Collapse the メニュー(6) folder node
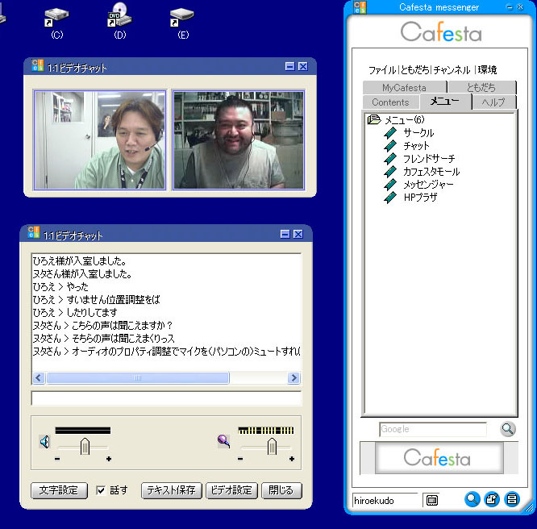 click(374, 119)
